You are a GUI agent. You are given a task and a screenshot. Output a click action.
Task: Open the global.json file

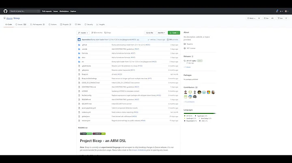[x=86, y=117]
